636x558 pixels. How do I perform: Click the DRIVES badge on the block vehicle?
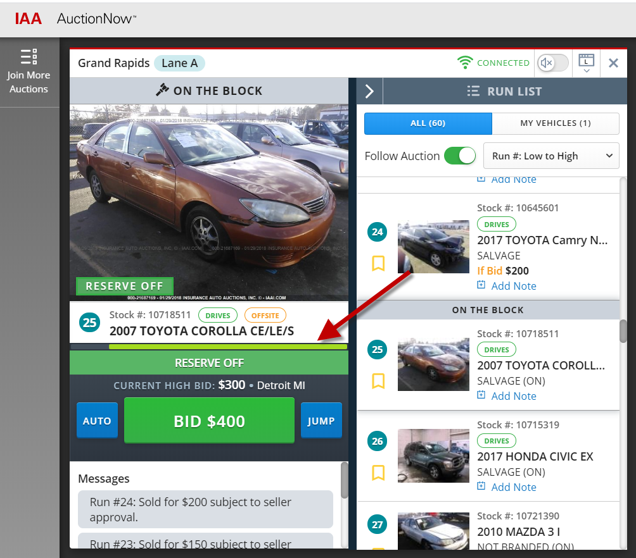point(217,316)
